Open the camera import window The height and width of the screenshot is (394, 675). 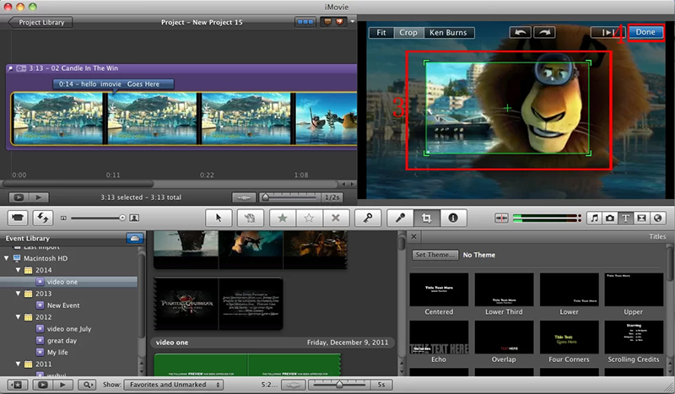pos(18,218)
